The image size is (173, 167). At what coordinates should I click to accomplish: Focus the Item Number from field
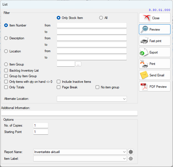(92, 25)
